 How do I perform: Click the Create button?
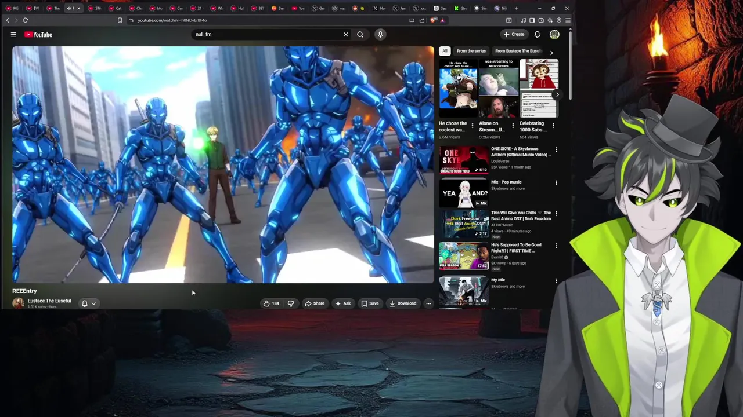(514, 34)
